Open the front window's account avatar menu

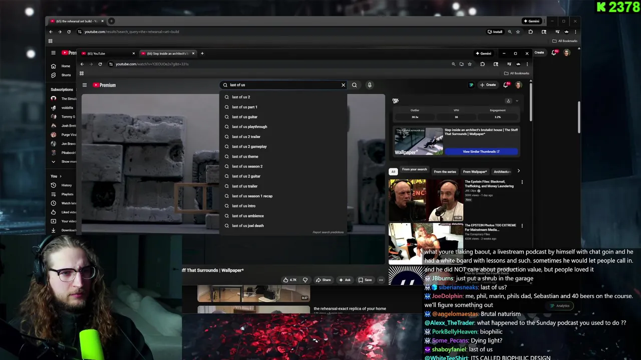(519, 85)
